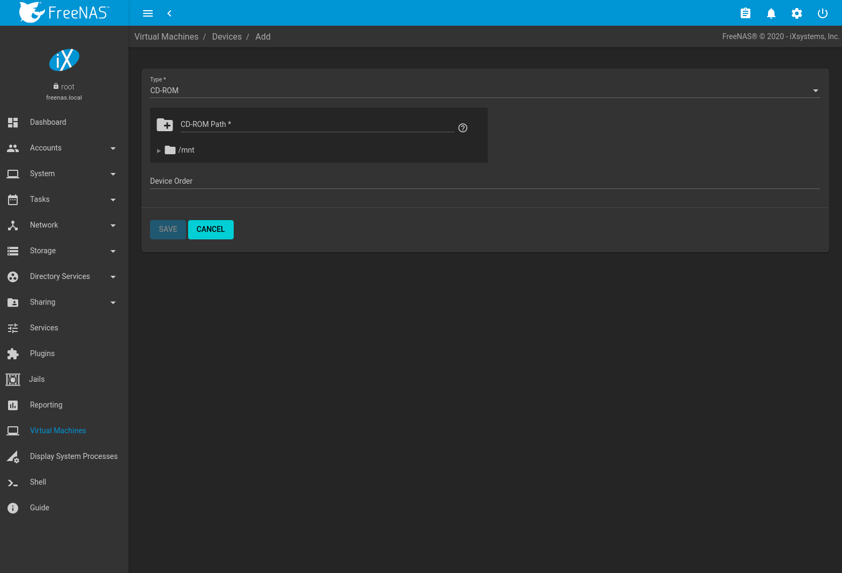Click the Virtual Machines breadcrumb link
The width and height of the screenshot is (842, 573).
pos(166,36)
